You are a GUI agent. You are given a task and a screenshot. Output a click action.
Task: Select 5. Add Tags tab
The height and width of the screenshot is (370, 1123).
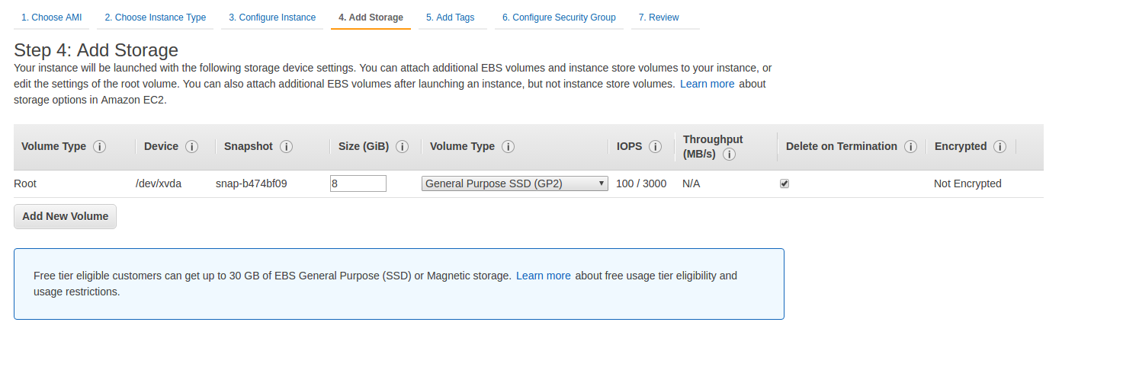pos(451,18)
